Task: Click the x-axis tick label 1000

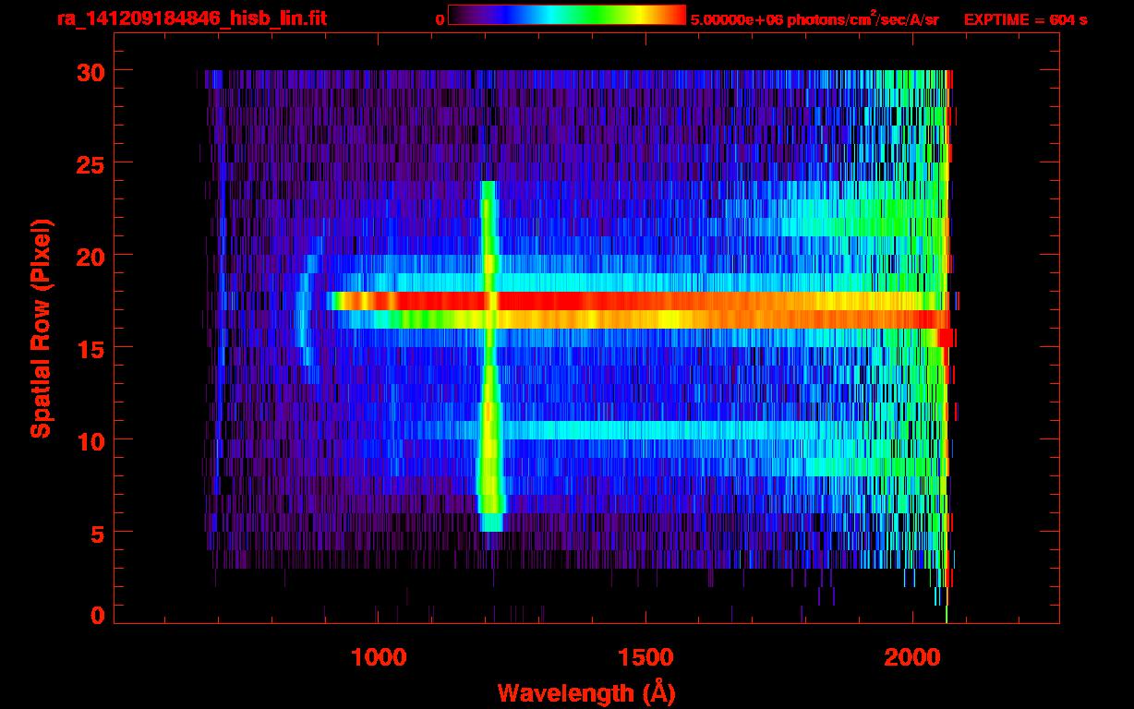Action: [379, 658]
